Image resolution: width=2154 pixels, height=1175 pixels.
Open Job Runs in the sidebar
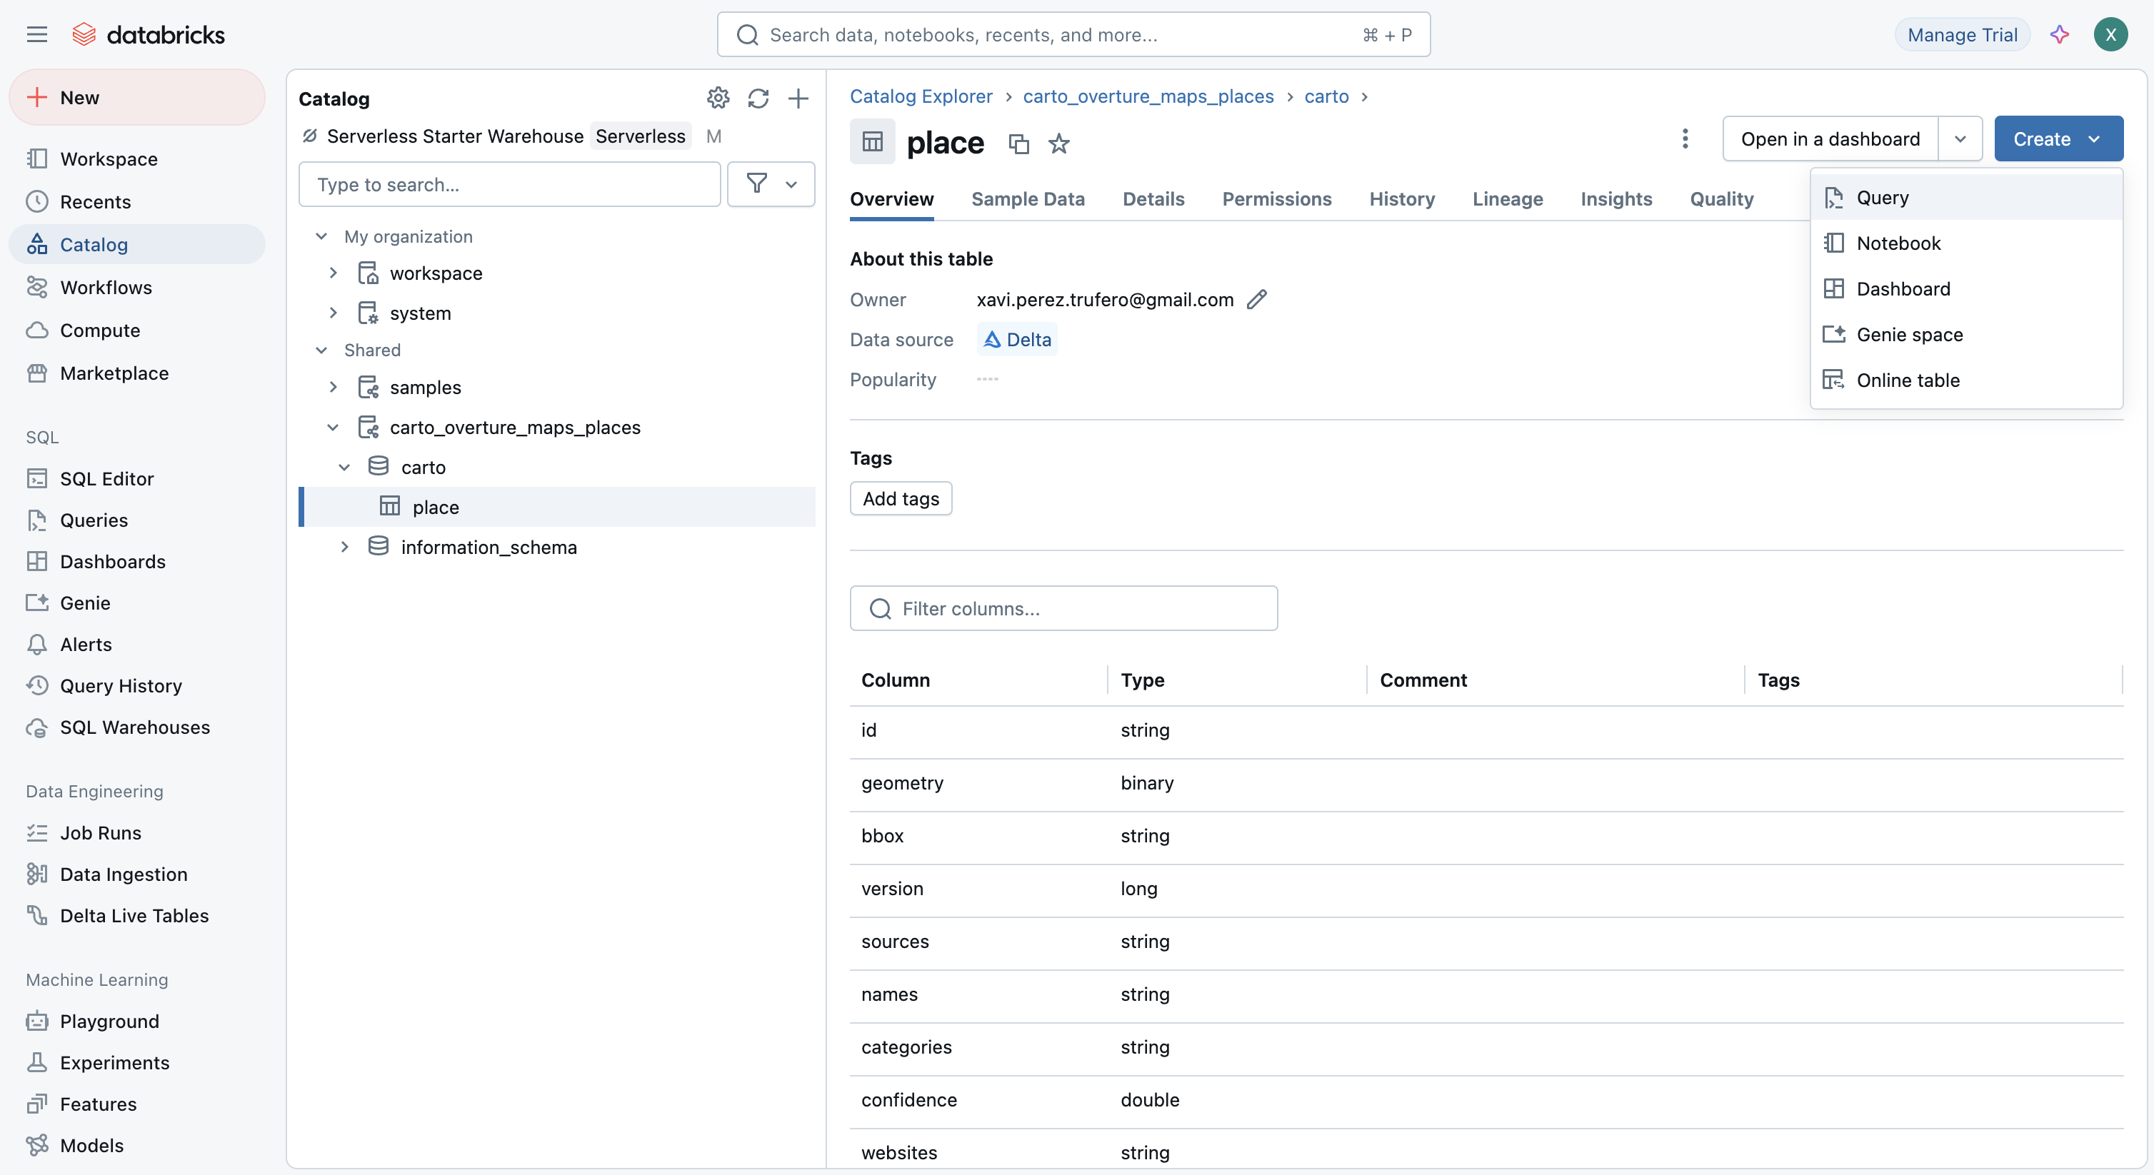[137, 832]
